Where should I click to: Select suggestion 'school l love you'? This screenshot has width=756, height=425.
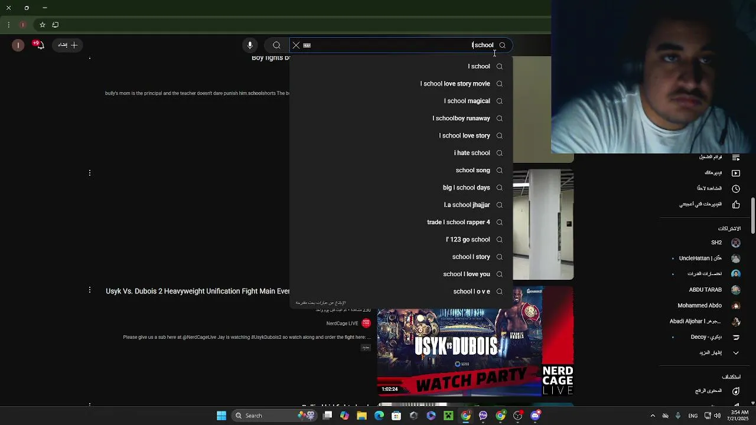(401, 274)
